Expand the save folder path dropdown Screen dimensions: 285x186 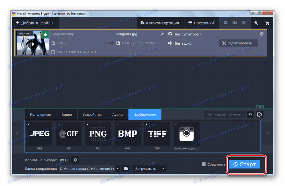tap(118, 169)
